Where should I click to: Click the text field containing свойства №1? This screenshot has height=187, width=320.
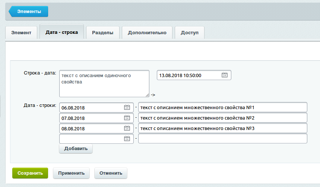(222, 108)
